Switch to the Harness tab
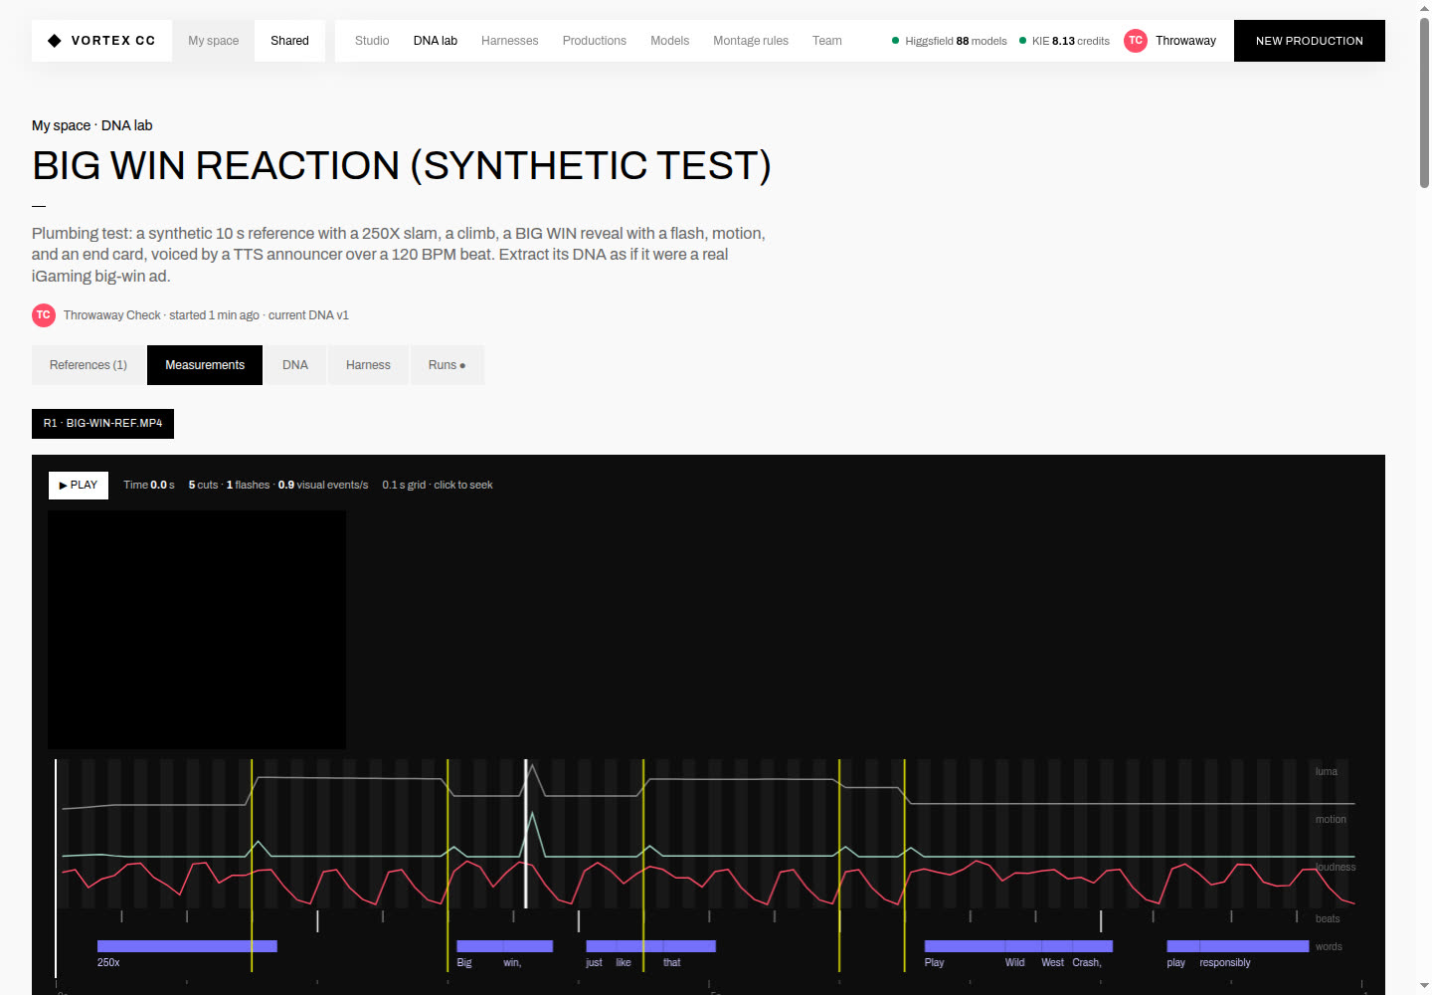This screenshot has height=995, width=1432. pyautogui.click(x=368, y=365)
